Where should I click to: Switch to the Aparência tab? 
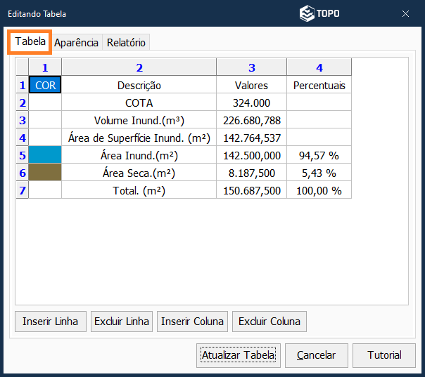[77, 42]
